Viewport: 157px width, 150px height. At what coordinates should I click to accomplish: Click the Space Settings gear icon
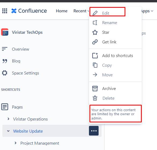point(5,73)
